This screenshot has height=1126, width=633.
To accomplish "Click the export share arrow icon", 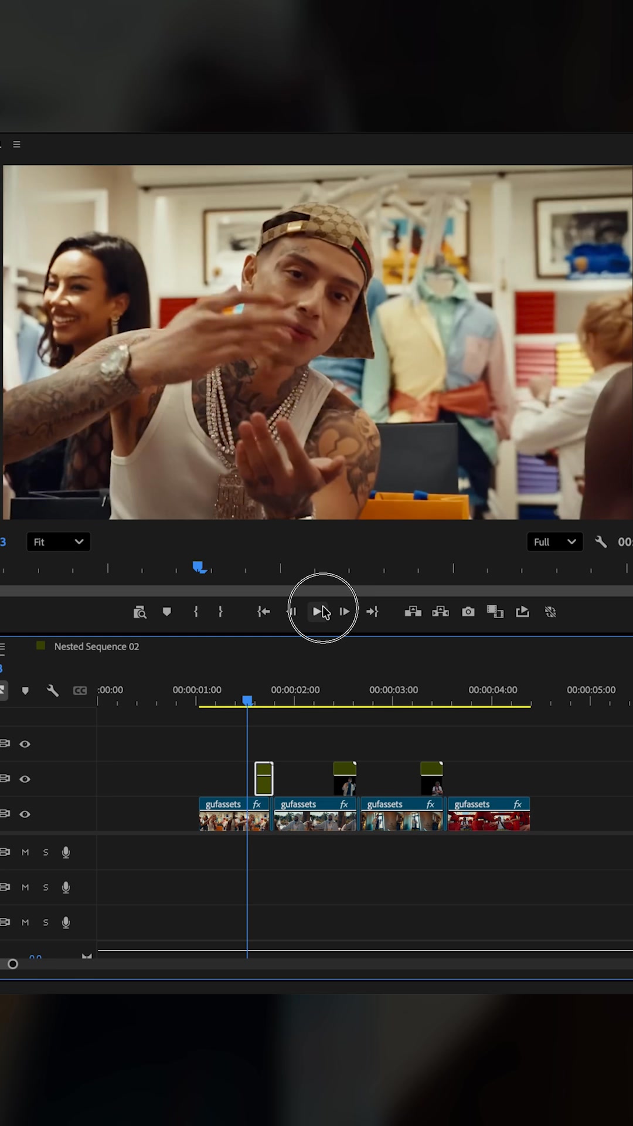I will pyautogui.click(x=523, y=612).
